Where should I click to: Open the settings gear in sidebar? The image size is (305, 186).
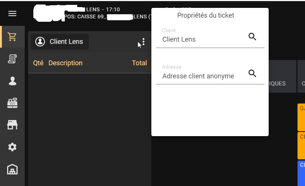pyautogui.click(x=12, y=147)
